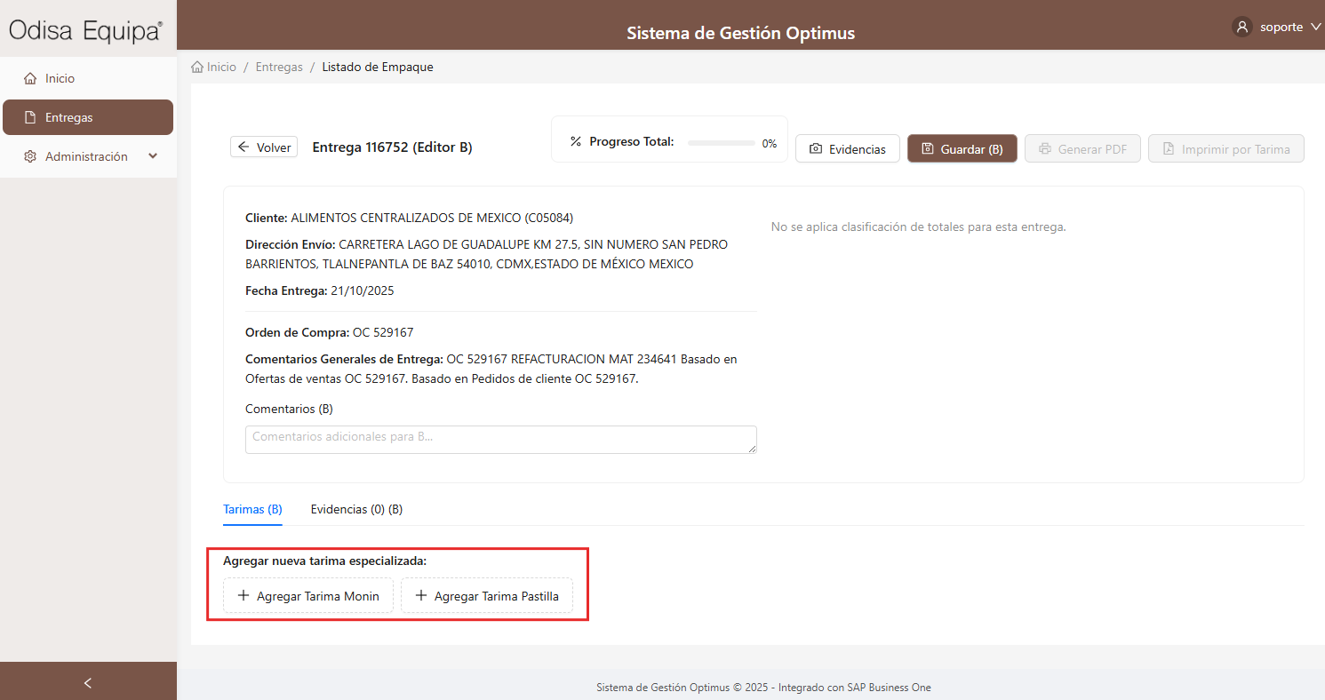The height and width of the screenshot is (700, 1325).
Task: Click the Entrega 116752 (Editor B) title
Action: 392,147
